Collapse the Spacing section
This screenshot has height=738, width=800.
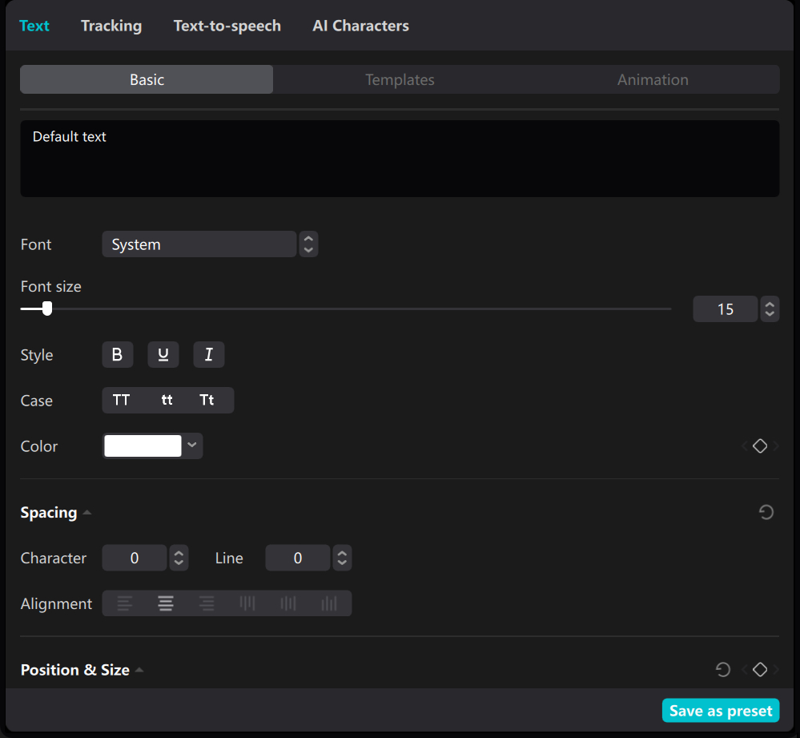[x=87, y=513]
